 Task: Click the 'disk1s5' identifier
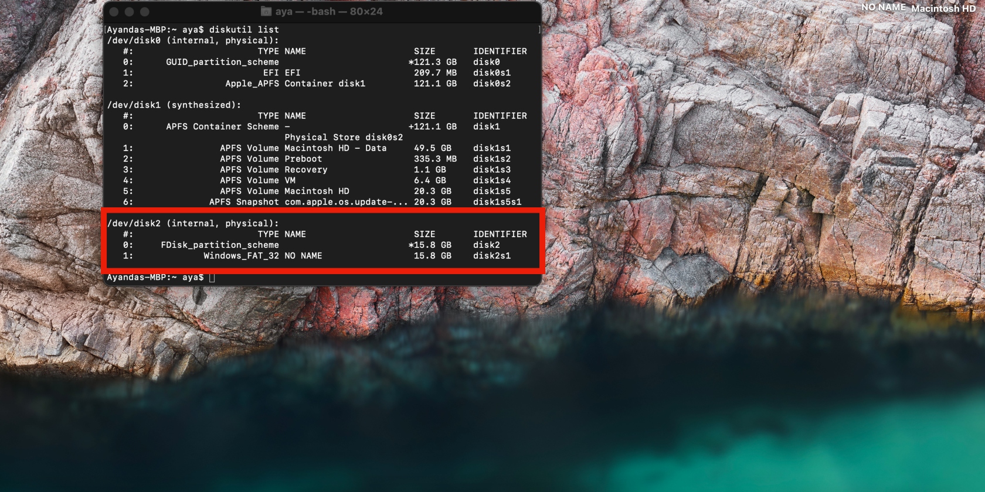(x=492, y=191)
